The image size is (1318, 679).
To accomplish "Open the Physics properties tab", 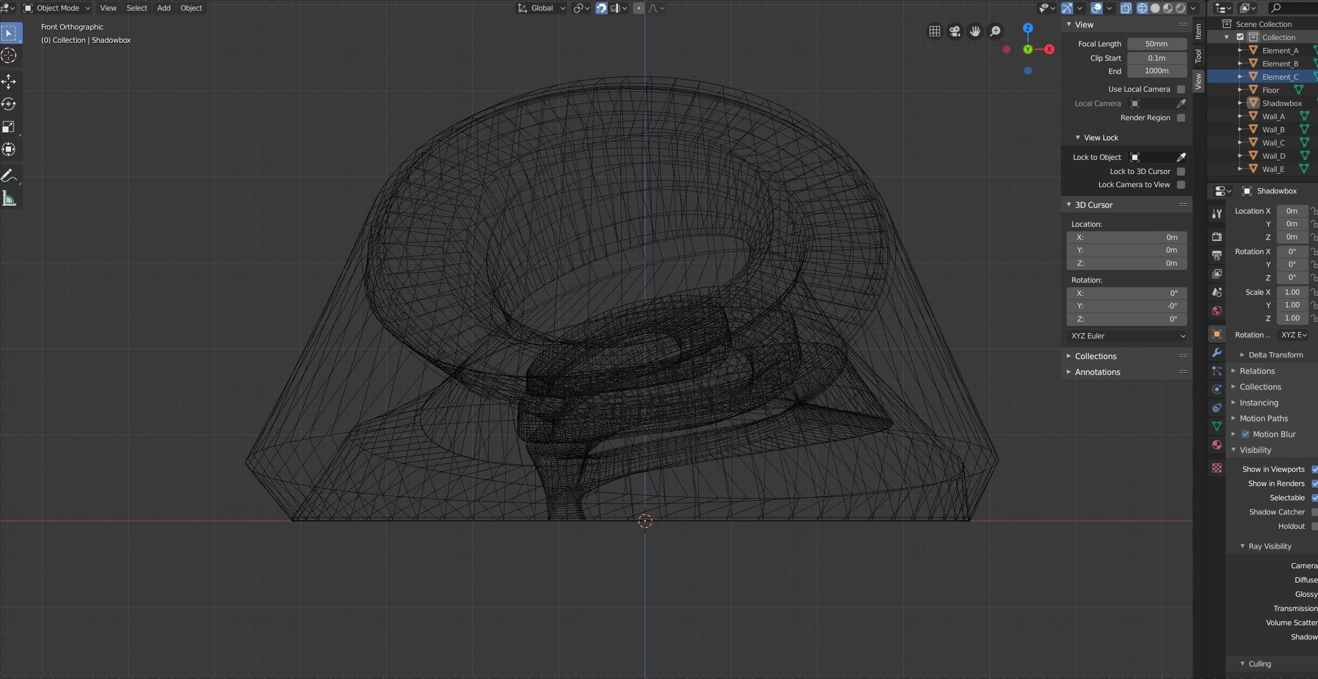I will 1217,389.
